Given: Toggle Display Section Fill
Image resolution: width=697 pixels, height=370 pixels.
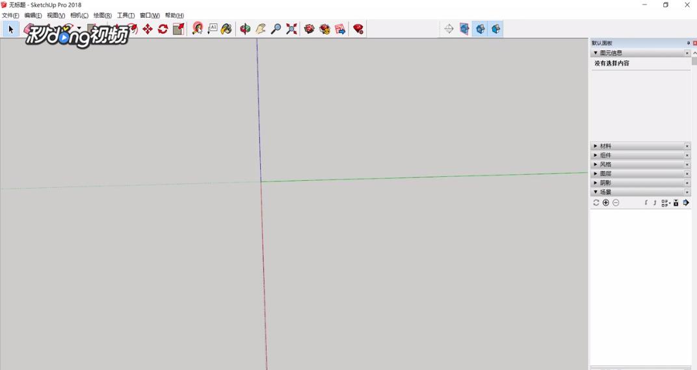Looking at the screenshot, I should coord(495,29).
